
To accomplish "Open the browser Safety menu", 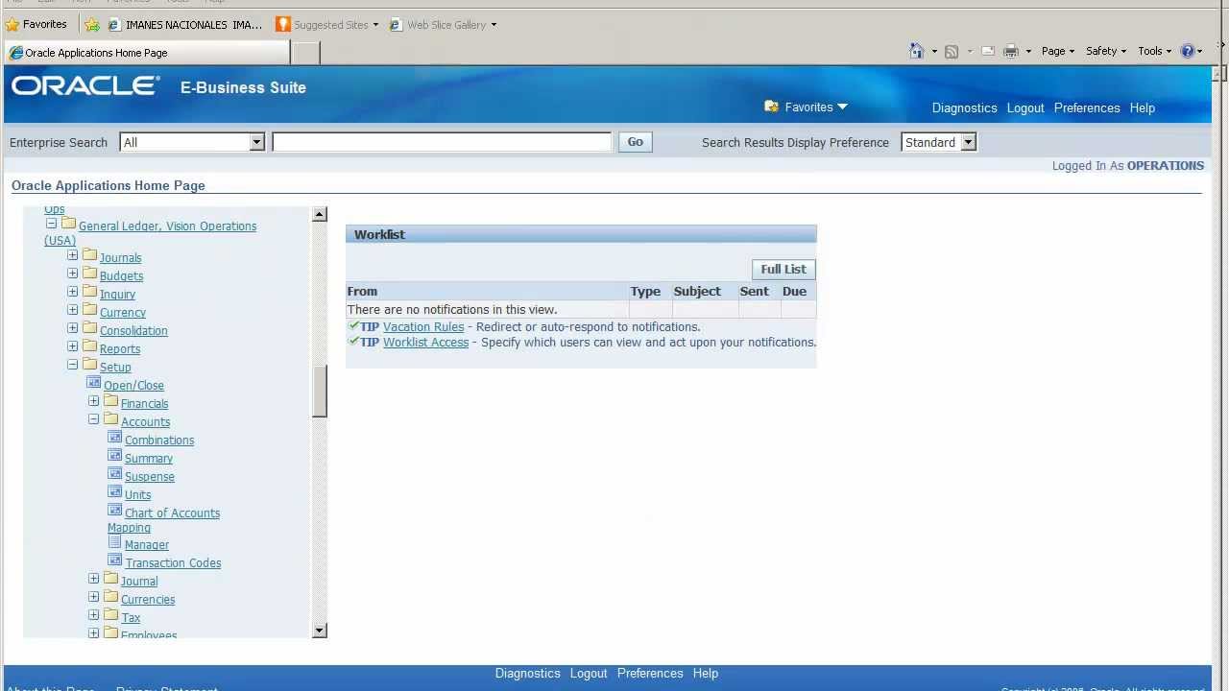I will coord(1106,51).
